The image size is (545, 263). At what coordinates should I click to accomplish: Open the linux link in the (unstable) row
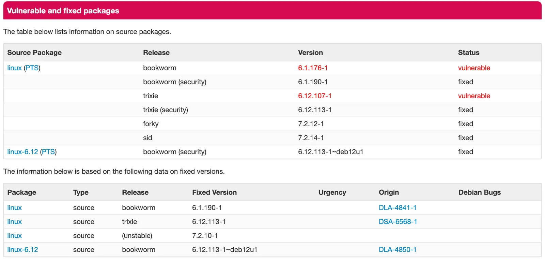tap(14, 236)
